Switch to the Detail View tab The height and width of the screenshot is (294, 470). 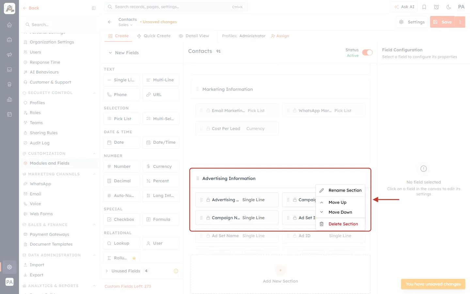tap(194, 36)
